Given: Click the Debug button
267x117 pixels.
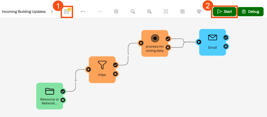Looking at the screenshot, I should pyautogui.click(x=250, y=12).
